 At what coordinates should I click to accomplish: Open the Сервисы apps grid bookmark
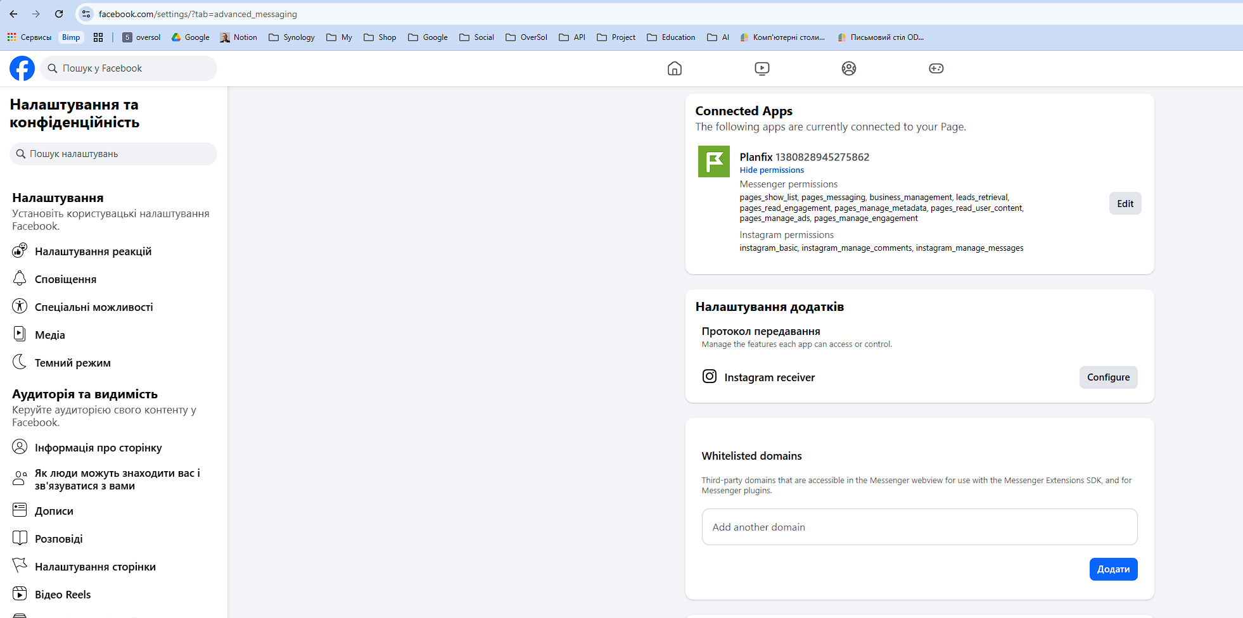pos(29,37)
